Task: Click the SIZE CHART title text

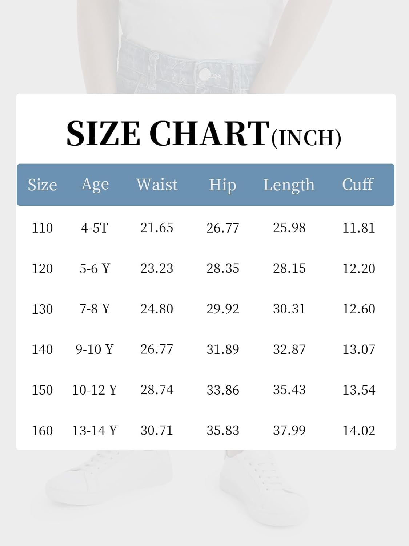Action: click(x=204, y=134)
